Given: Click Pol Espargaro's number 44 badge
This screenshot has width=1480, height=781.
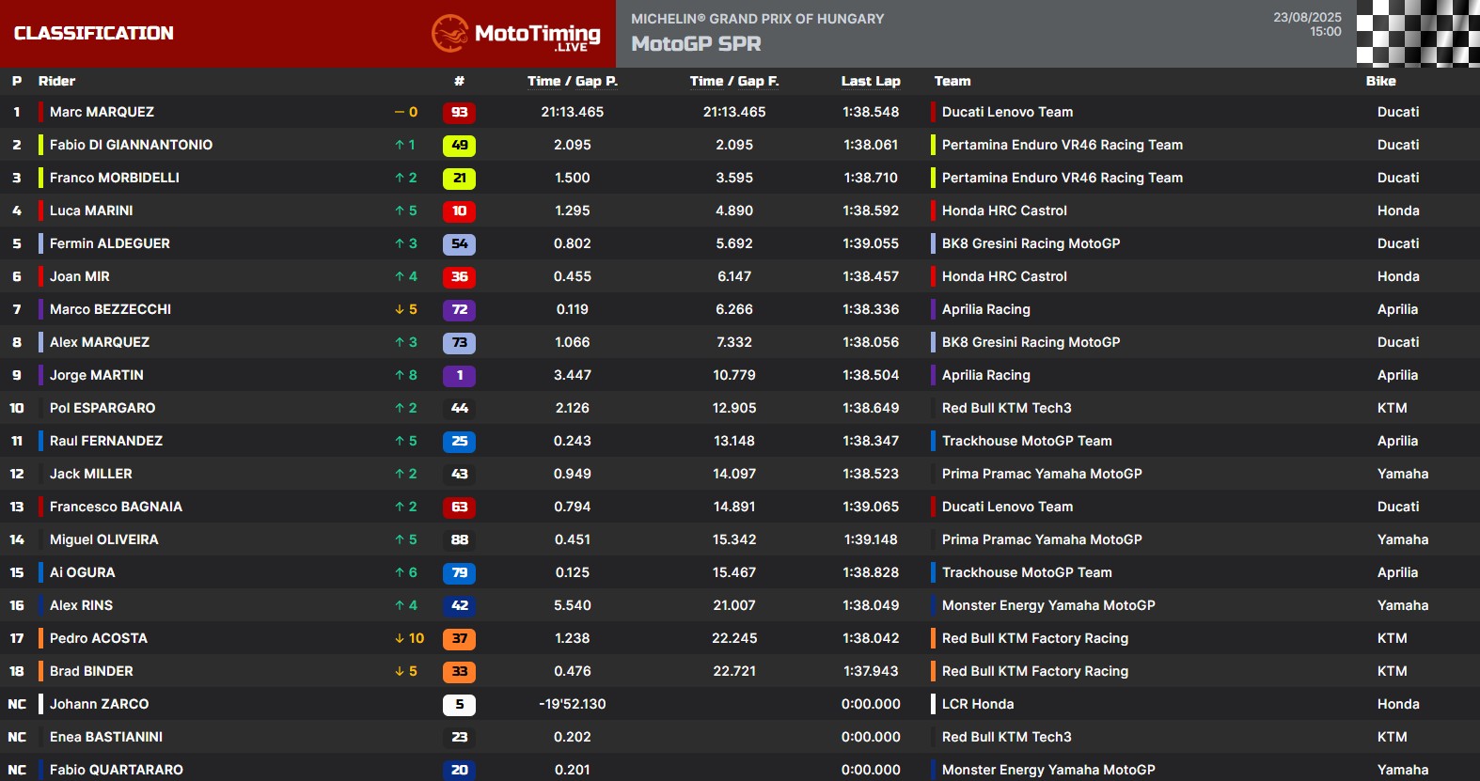Looking at the screenshot, I should coord(459,409).
